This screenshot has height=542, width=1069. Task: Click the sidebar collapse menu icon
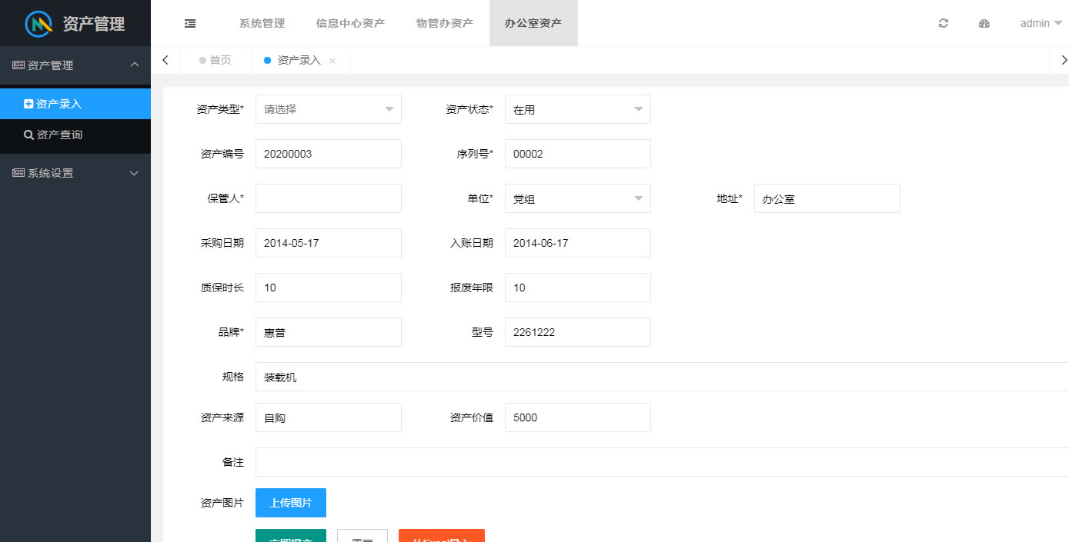190,23
